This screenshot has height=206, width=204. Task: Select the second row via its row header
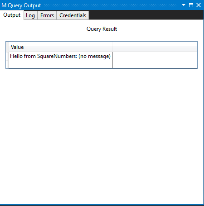pos(7,64)
